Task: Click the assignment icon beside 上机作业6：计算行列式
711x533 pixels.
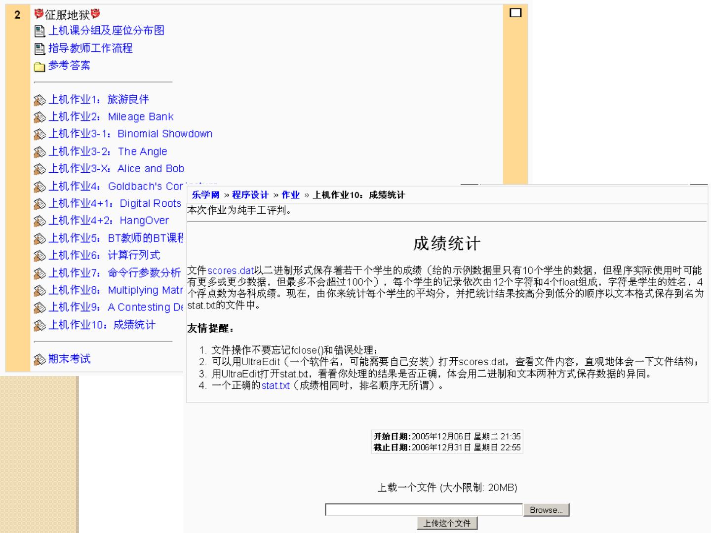Action: tap(39, 256)
